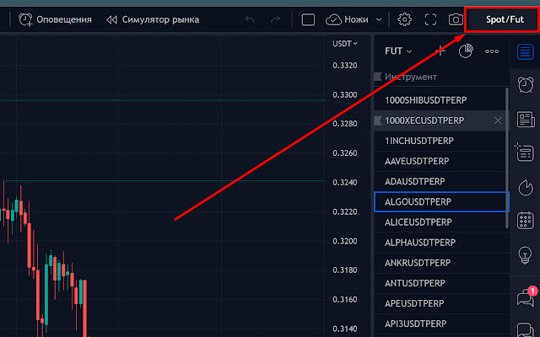The width and height of the screenshot is (540, 337).
Task: Open watchlist advanced view pie icon
Action: (466, 51)
